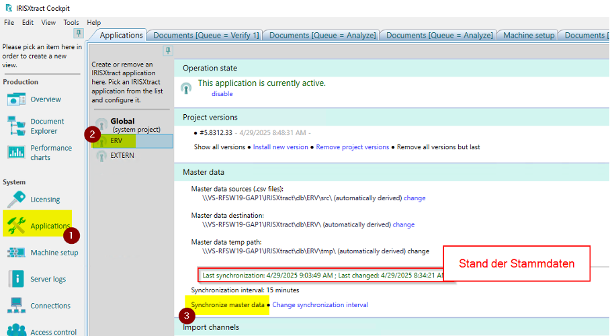
Task: Click Remove project versions link
Action: pyautogui.click(x=352, y=147)
